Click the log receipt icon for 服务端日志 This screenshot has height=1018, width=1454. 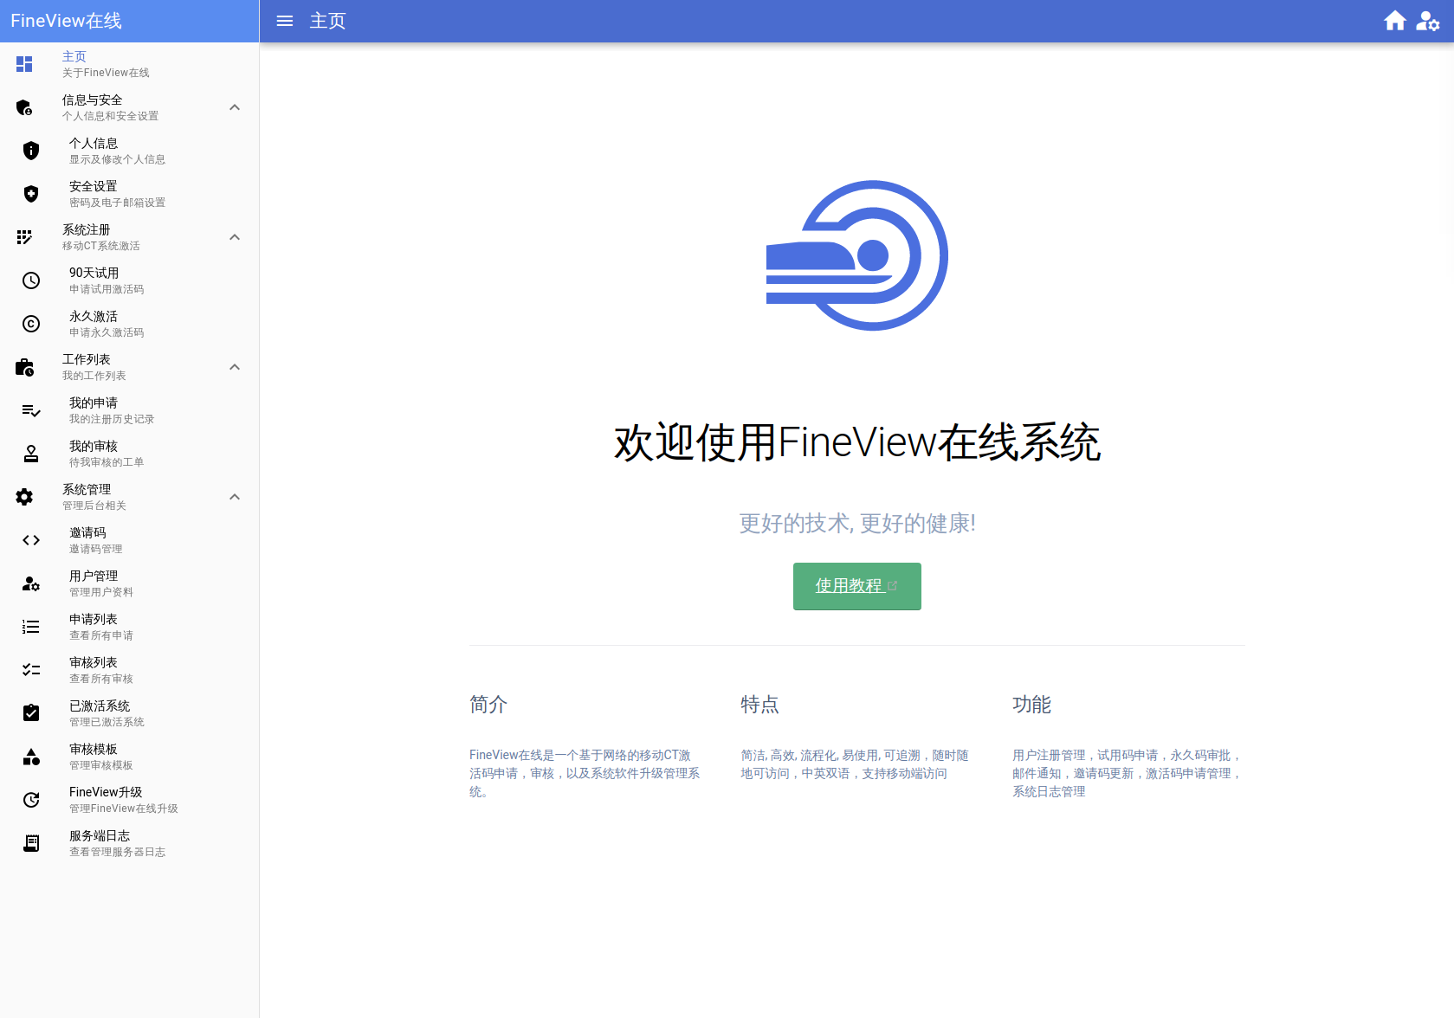click(x=31, y=843)
